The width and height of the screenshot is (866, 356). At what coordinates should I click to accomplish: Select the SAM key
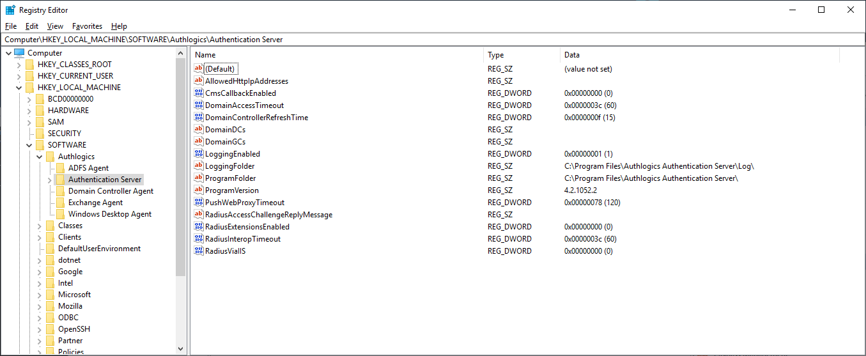pyautogui.click(x=56, y=122)
